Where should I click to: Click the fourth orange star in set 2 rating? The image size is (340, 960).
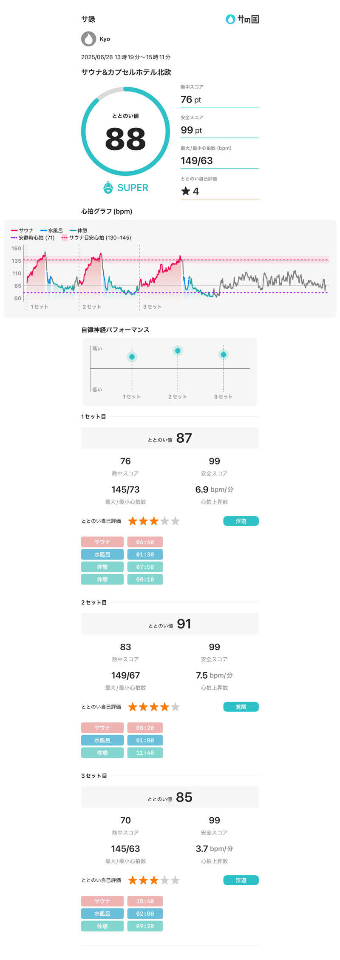tap(164, 707)
